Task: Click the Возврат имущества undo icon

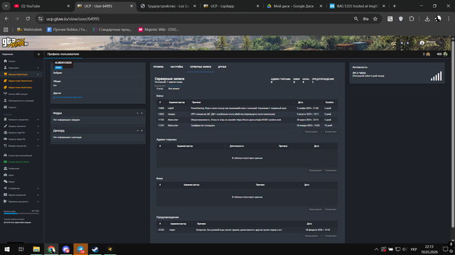Action: coord(5,146)
